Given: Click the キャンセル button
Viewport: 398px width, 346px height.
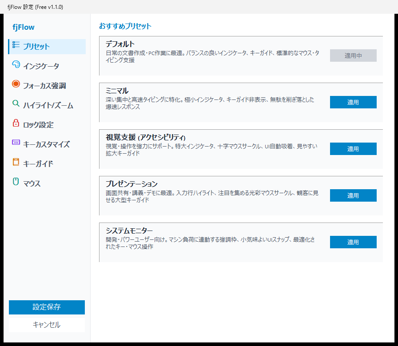Looking at the screenshot, I should 47,325.
